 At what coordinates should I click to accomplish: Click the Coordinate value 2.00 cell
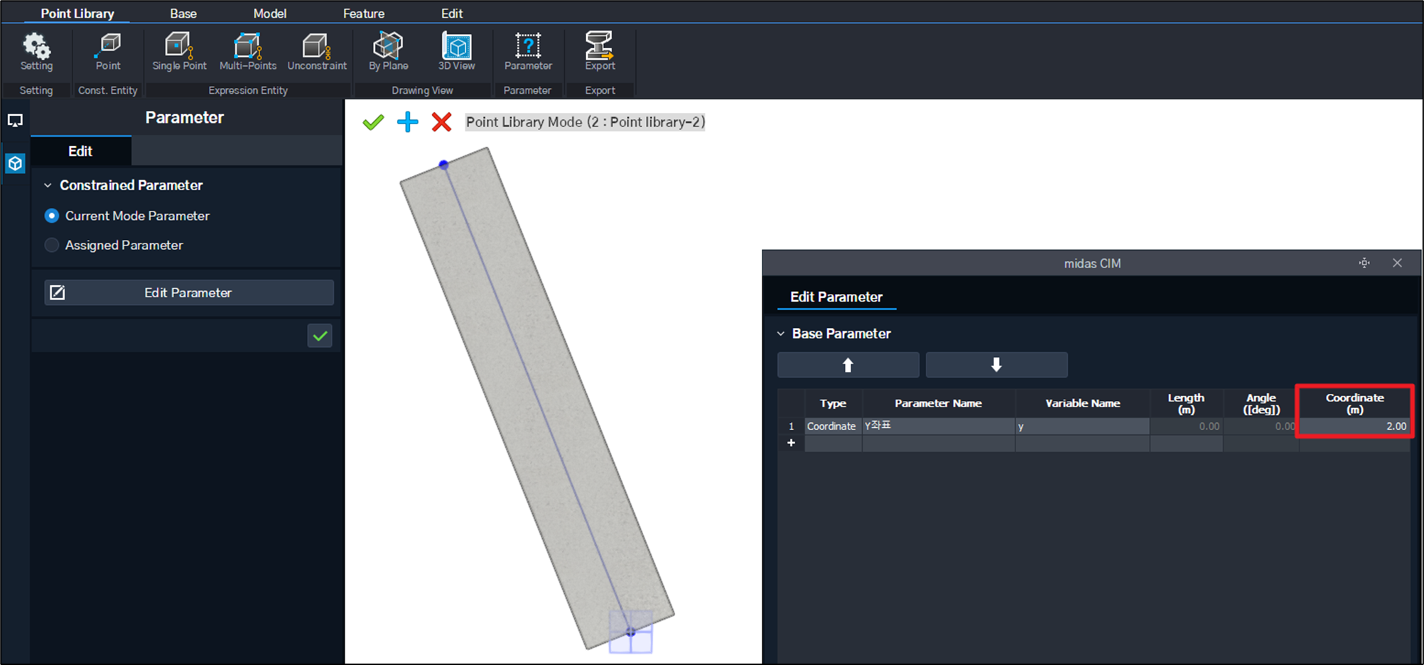coord(1354,426)
